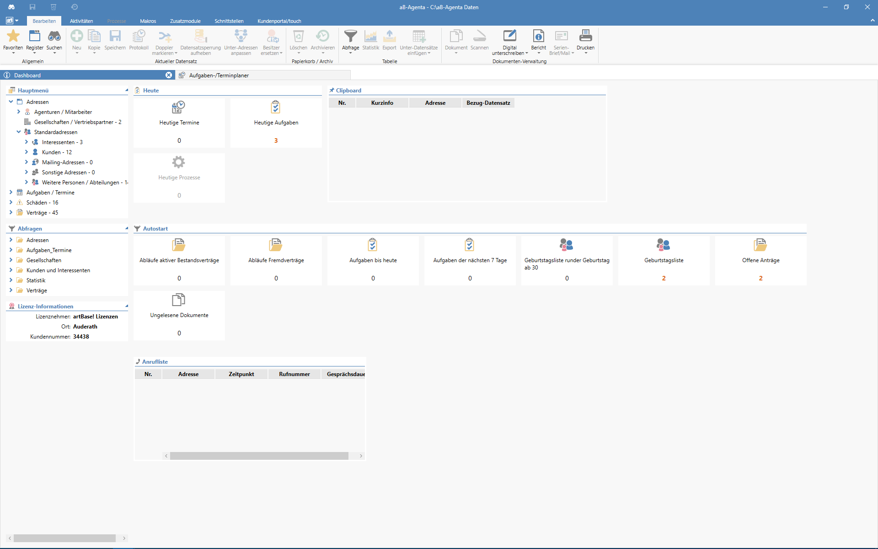
Task: Open Ungelesene Dokumente tile
Action: click(x=179, y=315)
